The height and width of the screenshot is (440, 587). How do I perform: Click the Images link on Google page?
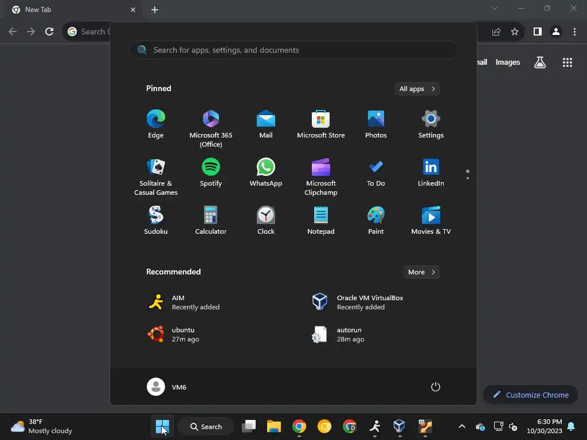pyautogui.click(x=508, y=62)
